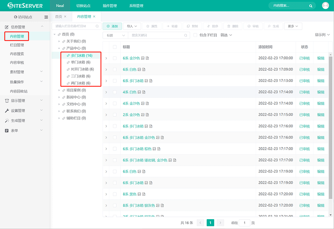Click search icon in the column name filter
Image resolution: width=334 pixels, height=229 pixels.
97,26
